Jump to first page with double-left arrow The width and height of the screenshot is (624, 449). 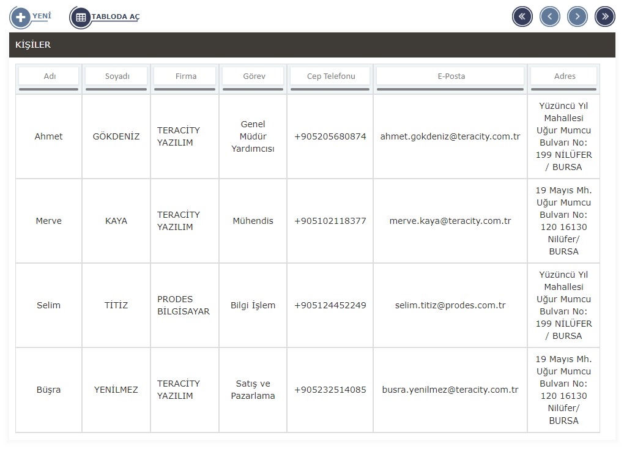coord(522,17)
